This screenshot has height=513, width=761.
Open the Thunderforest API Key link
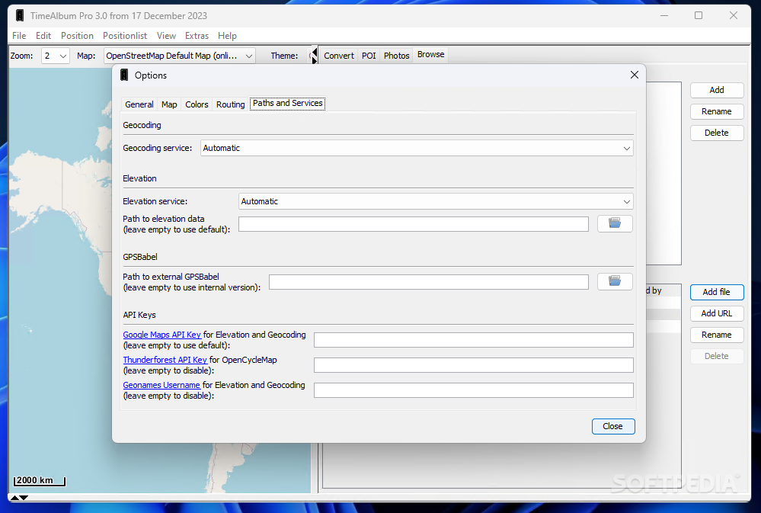(165, 360)
